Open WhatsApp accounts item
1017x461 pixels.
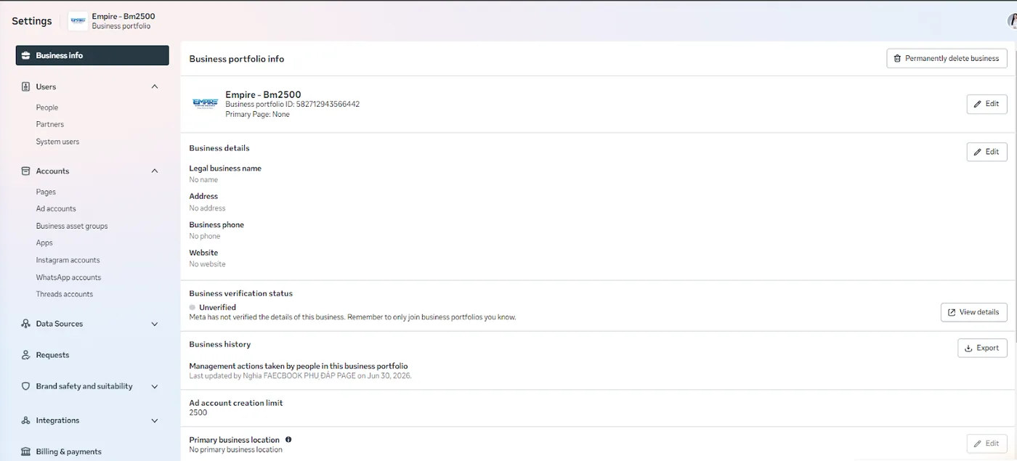tap(68, 277)
